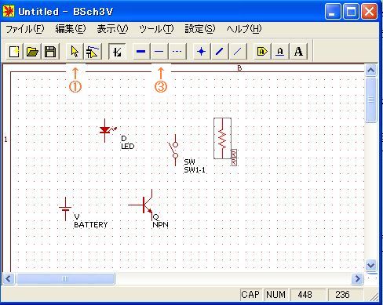Click vertical scrollbar up arrow
Image resolution: width=383 pixels, height=305 pixels.
point(370,71)
